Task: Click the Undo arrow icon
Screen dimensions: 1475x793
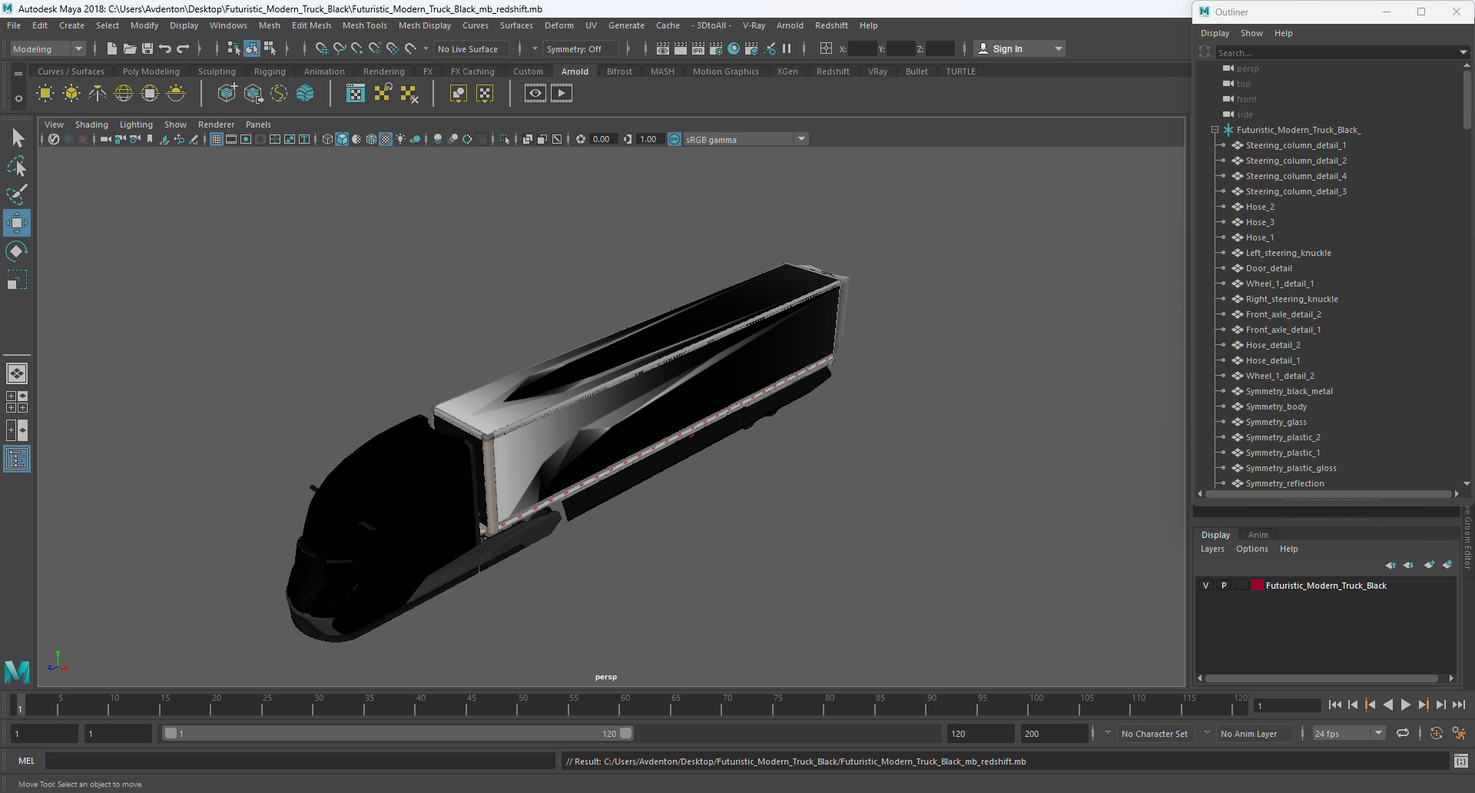Action: pyautogui.click(x=165, y=48)
